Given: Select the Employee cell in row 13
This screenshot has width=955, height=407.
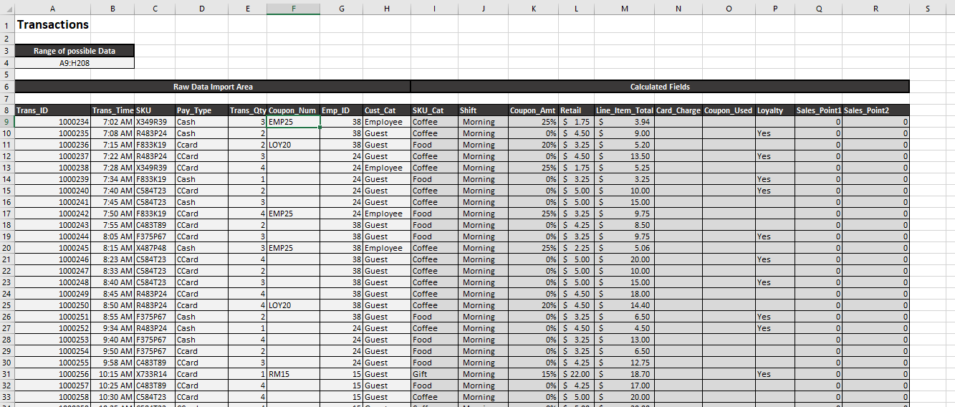Looking at the screenshot, I should 387,168.
